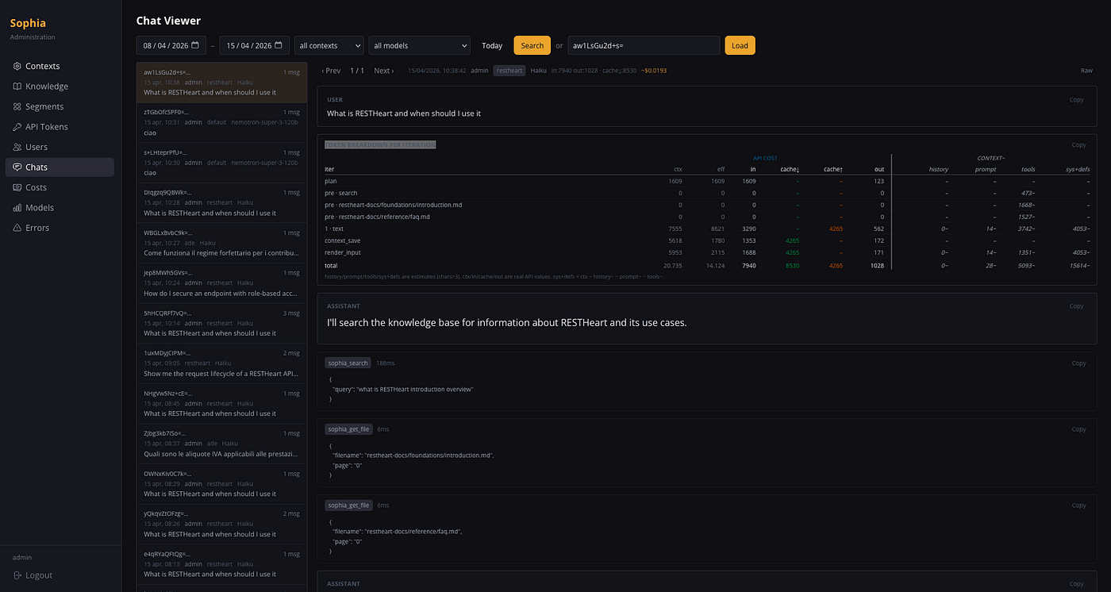The width and height of the screenshot is (1111, 592).
Task: Select the Costs menu entry
Action: click(x=60, y=188)
